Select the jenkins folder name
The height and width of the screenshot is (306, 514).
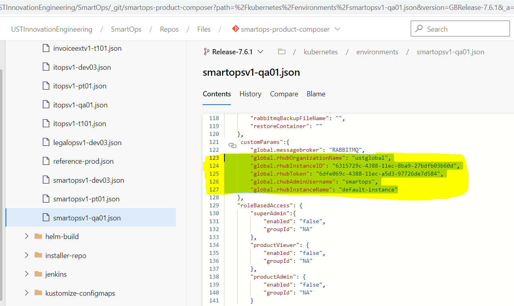pyautogui.click(x=56, y=274)
